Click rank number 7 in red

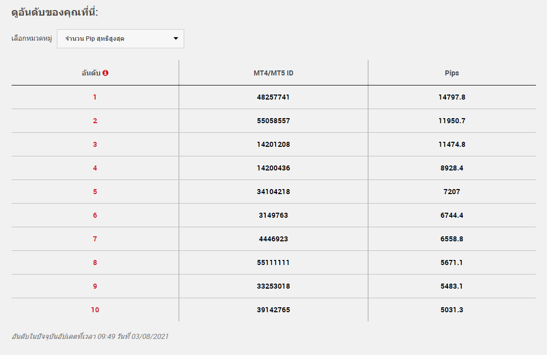pyautogui.click(x=95, y=239)
